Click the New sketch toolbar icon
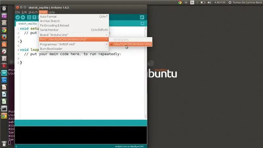 (29, 17)
